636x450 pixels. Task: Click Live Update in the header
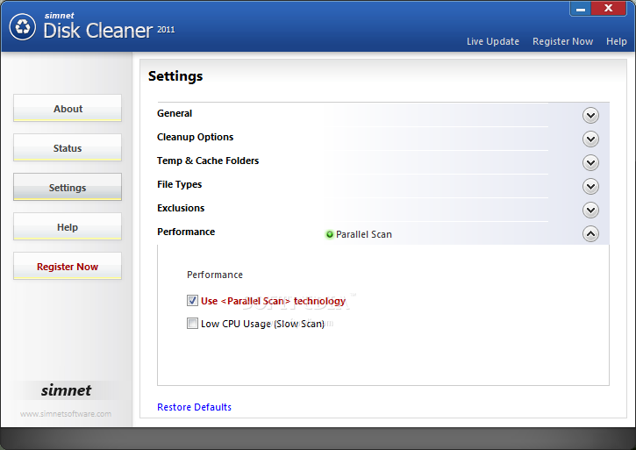click(493, 41)
